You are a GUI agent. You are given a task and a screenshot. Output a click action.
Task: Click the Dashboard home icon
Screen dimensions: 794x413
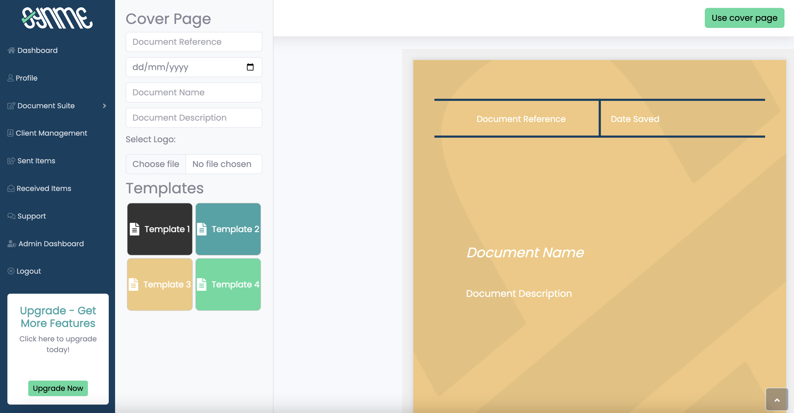[11, 50]
